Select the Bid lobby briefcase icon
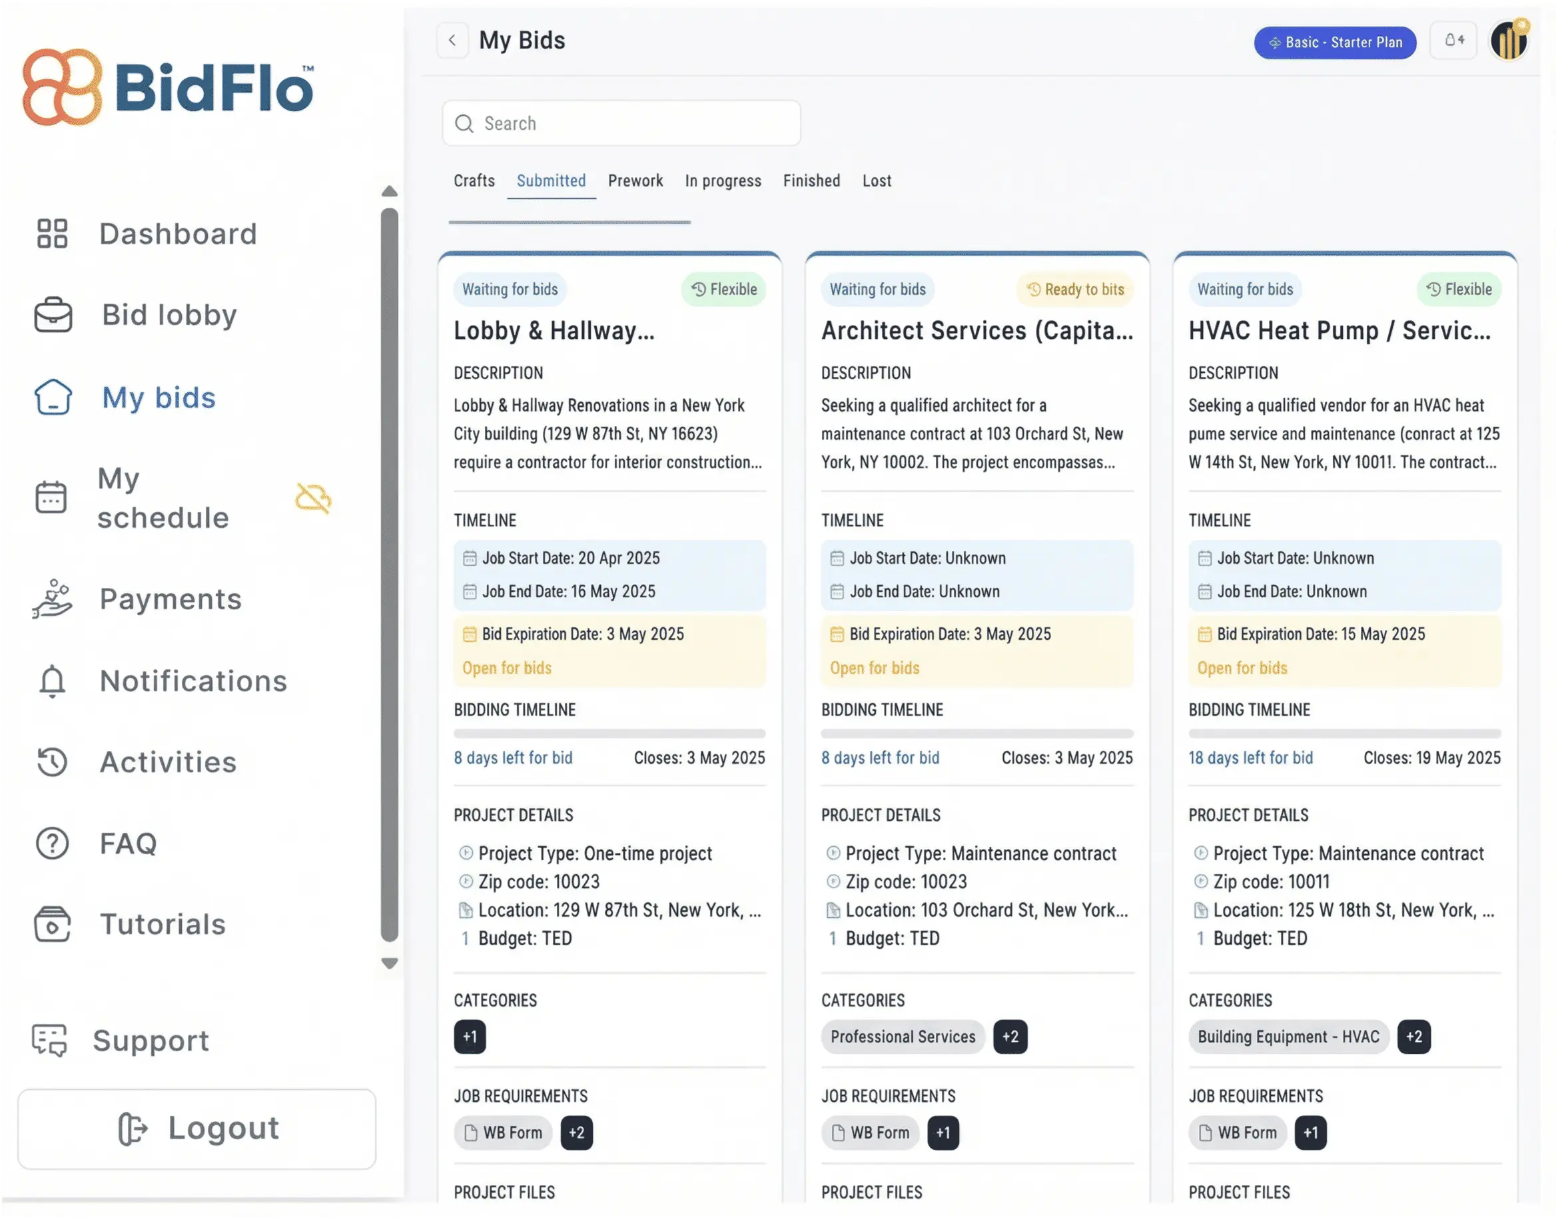This screenshot has height=1217, width=1556. (52, 315)
